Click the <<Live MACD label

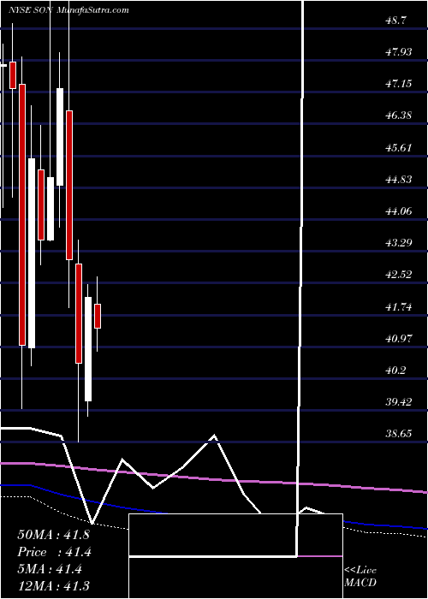[360, 577]
